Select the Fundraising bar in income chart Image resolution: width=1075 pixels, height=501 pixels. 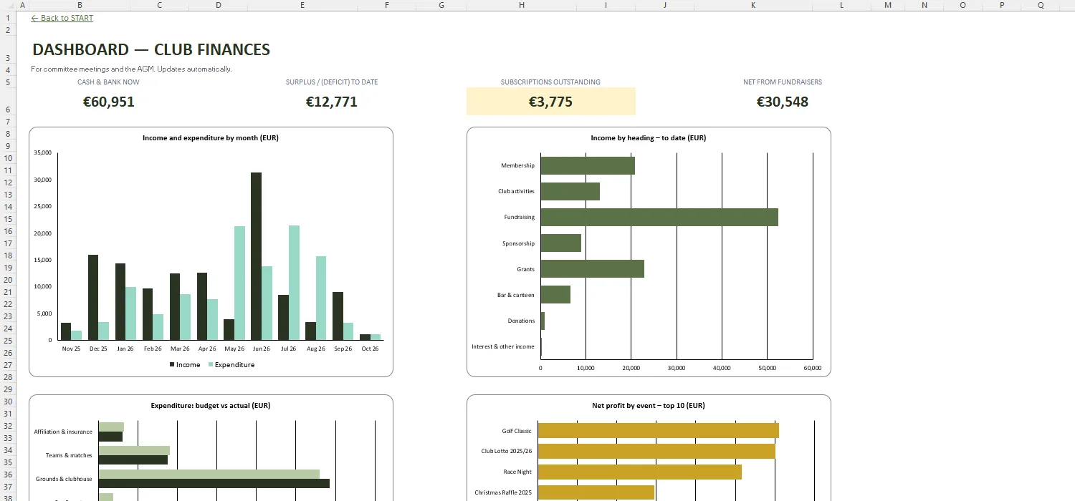pyautogui.click(x=659, y=217)
